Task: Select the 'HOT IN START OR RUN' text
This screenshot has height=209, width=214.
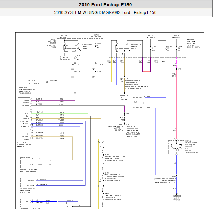Action: pos(177,36)
